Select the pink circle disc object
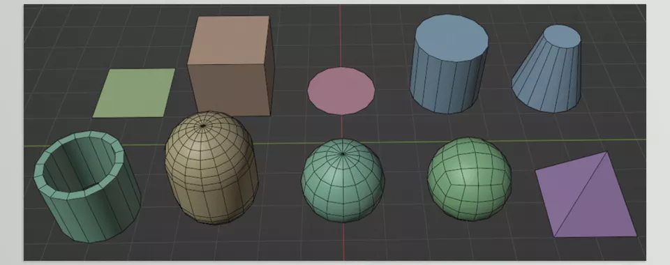This screenshot has width=670, height=265. [x=341, y=91]
